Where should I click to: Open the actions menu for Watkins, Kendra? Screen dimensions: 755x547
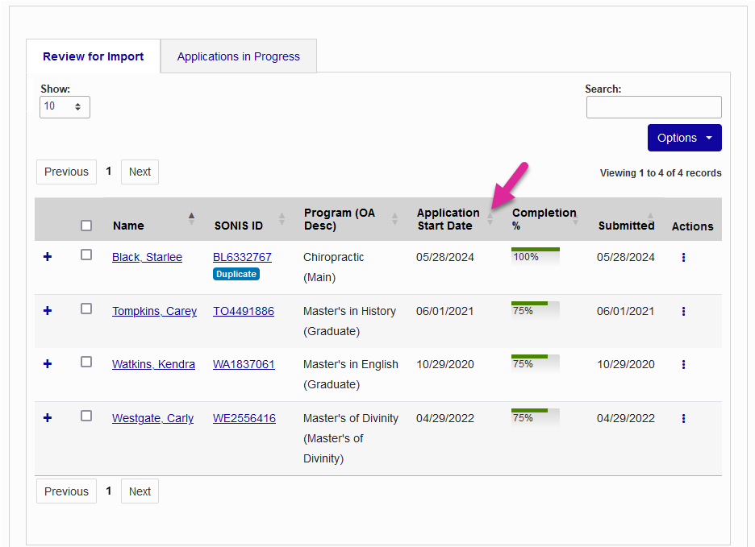(683, 364)
